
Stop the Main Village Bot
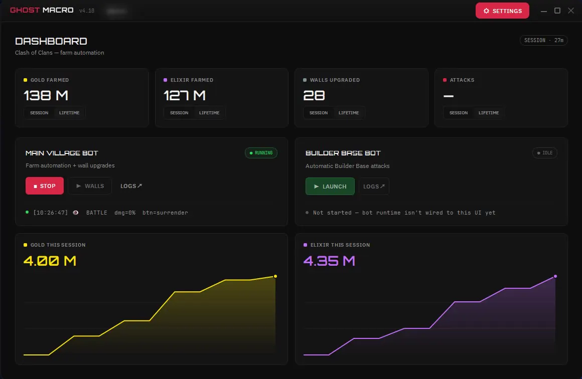point(45,186)
